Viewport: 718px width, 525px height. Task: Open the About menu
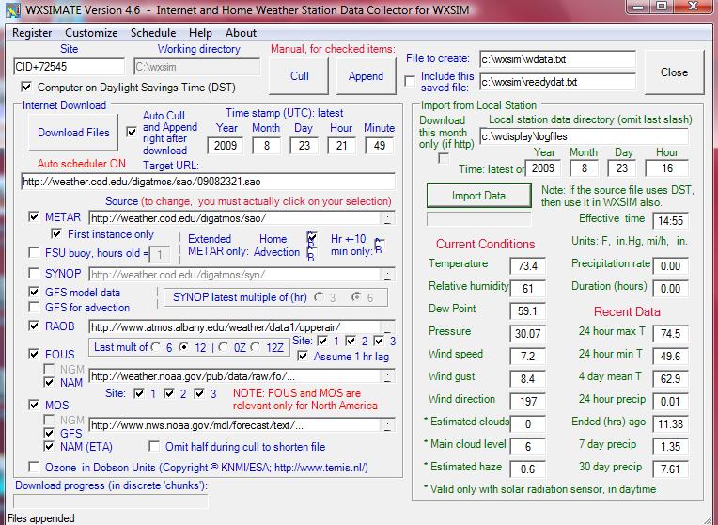[241, 33]
